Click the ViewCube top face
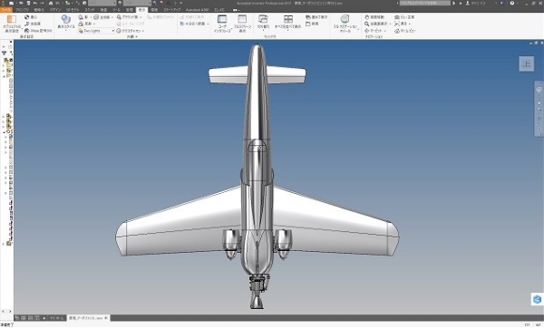This screenshot has width=544, height=328. click(x=526, y=63)
